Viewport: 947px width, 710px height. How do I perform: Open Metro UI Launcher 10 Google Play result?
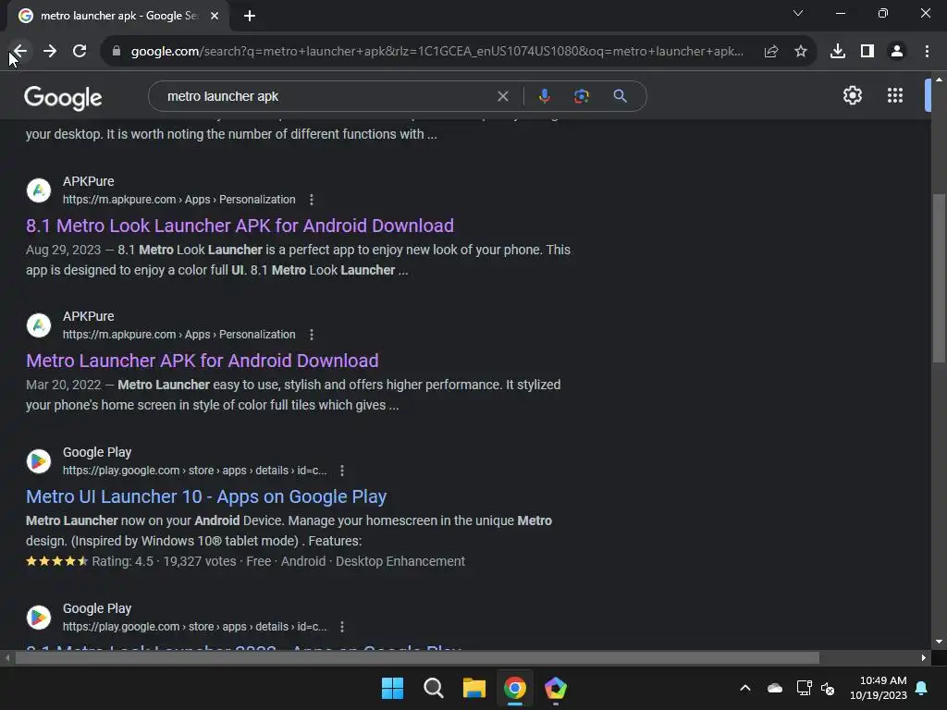[x=206, y=496]
